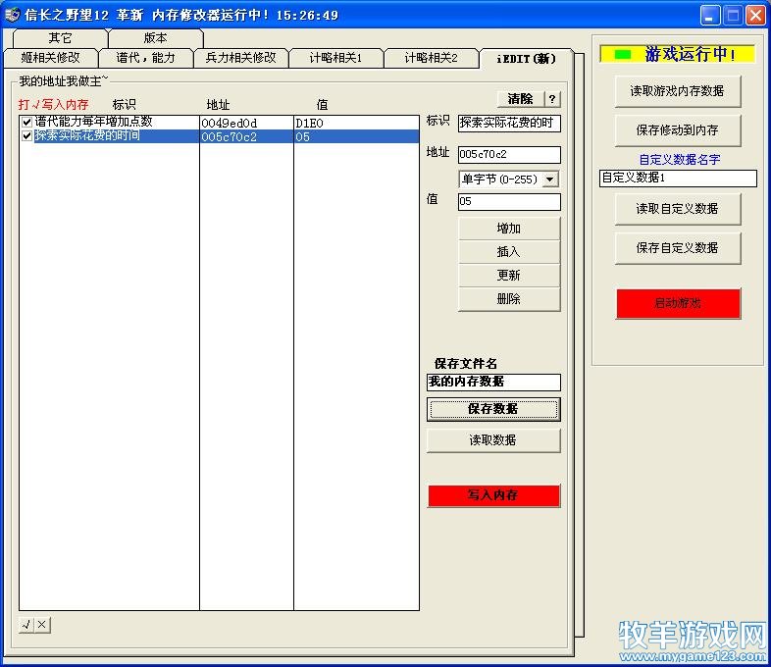The height and width of the screenshot is (667, 771).
Task: Open the 计略相关2 tab
Action: [432, 58]
